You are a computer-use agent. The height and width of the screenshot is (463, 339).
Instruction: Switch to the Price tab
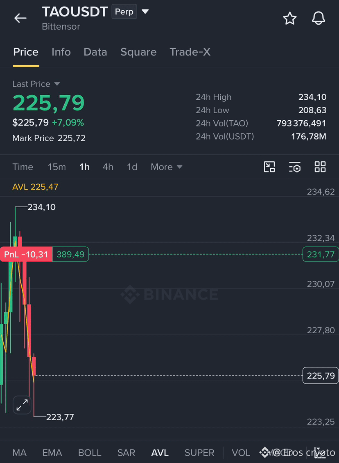(x=26, y=52)
